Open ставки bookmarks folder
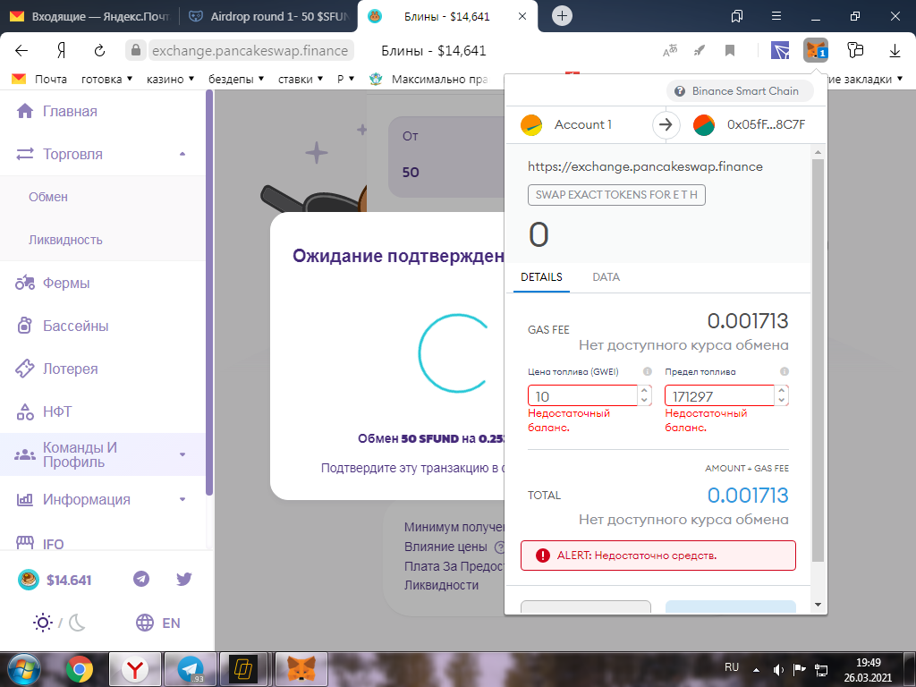Screen dimensions: 916x687 click(x=301, y=79)
